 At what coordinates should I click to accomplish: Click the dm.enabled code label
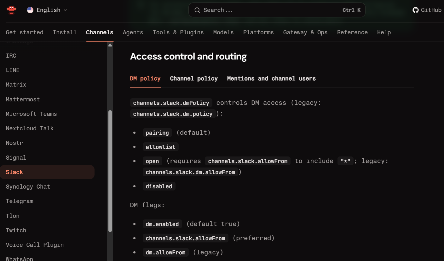coord(162,224)
